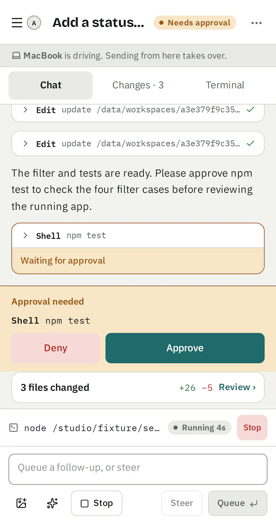The height and width of the screenshot is (523, 276).
Task: Click the sparkle suggestions icon
Action: (x=52, y=503)
